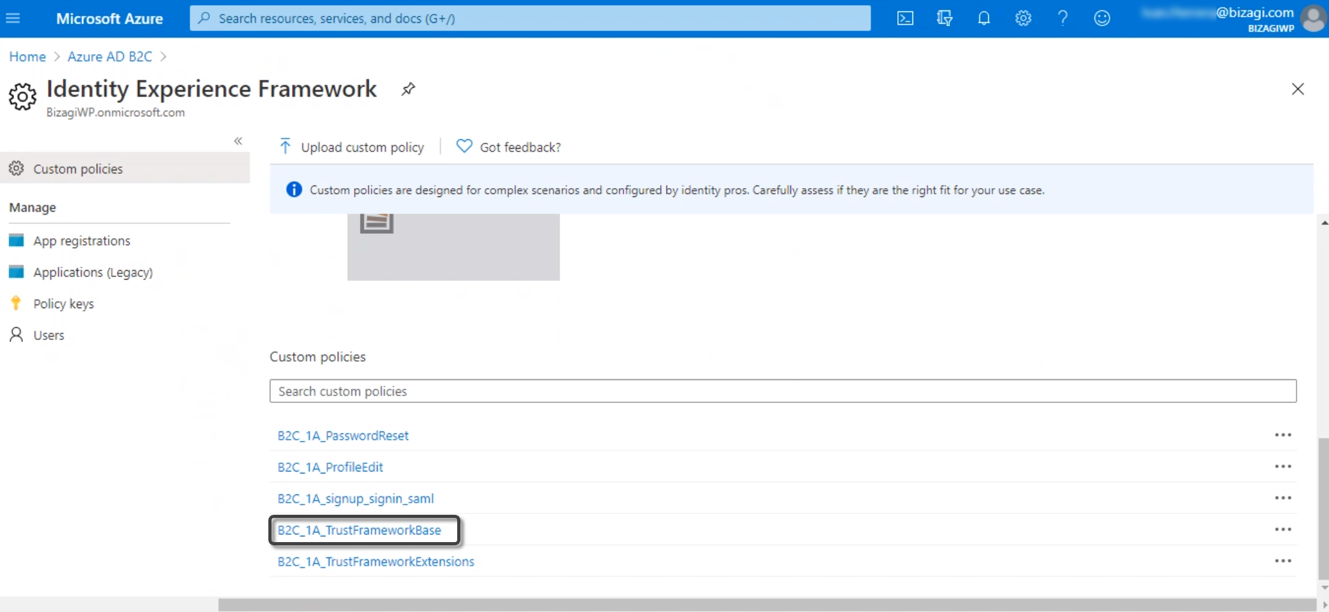Open Applications (Legacy) menu item
This screenshot has height=612, width=1329.
[93, 272]
